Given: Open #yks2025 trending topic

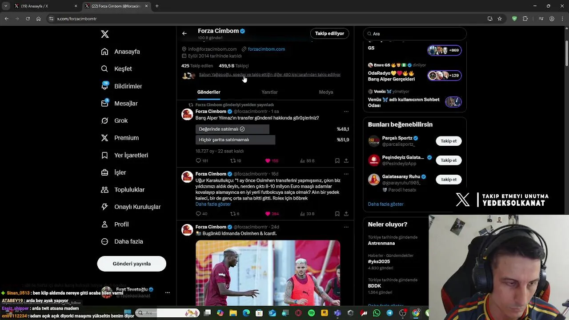Looking at the screenshot, I should coord(379,262).
